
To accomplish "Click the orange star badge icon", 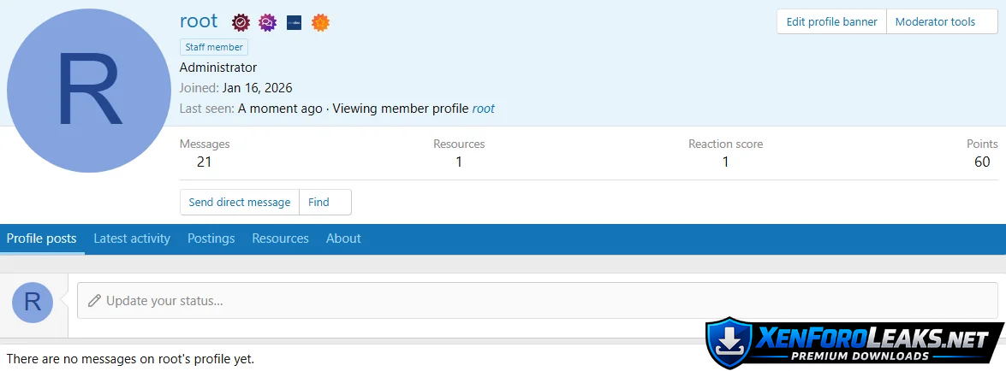I will tap(320, 22).
